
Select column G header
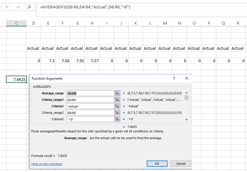77,23
